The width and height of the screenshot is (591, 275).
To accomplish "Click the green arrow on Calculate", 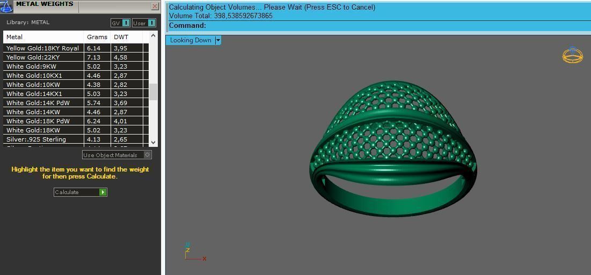I will pyautogui.click(x=103, y=192).
